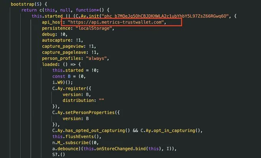Click the capture_pageview property
This screenshot has height=158, width=261.
point(63,46)
